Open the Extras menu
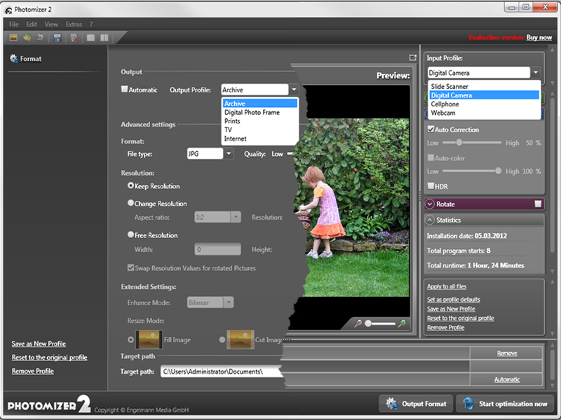This screenshot has width=561, height=420. pyautogui.click(x=74, y=24)
